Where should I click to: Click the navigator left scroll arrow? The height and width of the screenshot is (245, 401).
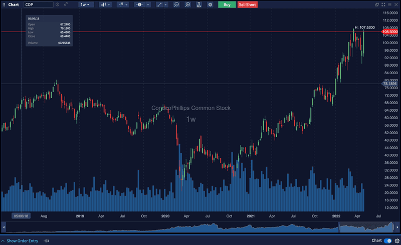click(4, 227)
